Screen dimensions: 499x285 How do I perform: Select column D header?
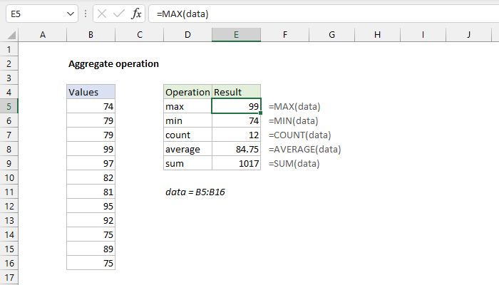187,35
